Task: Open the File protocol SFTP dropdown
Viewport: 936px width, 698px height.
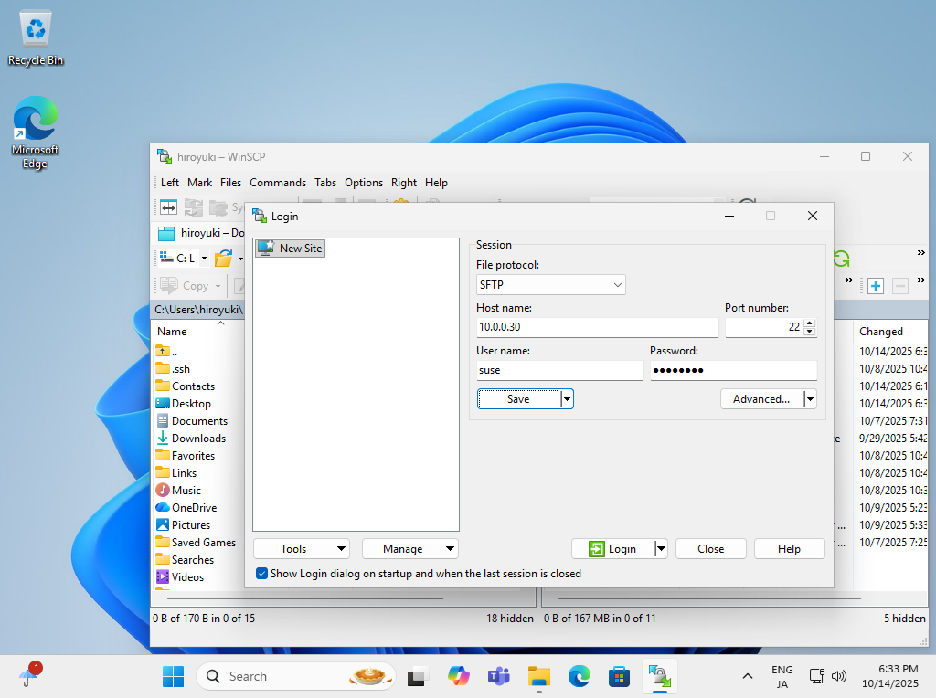Action: click(x=550, y=285)
